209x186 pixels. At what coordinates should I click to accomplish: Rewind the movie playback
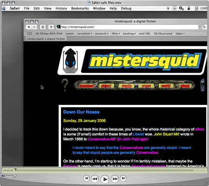(x=94, y=179)
